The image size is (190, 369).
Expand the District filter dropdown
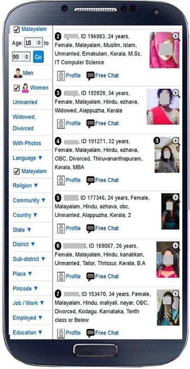tap(24, 244)
